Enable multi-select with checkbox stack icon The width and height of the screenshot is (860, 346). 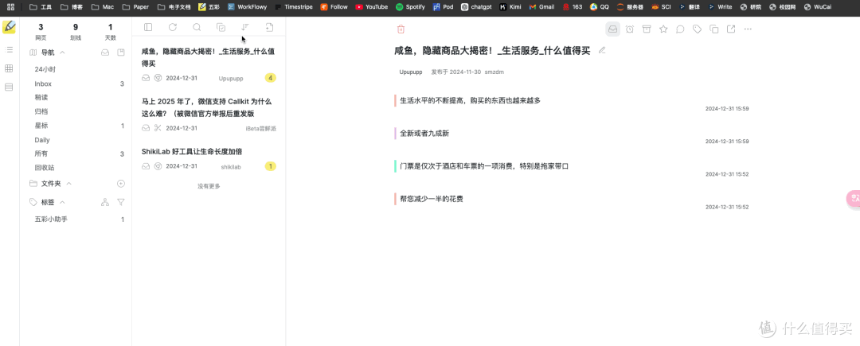pyautogui.click(x=221, y=27)
